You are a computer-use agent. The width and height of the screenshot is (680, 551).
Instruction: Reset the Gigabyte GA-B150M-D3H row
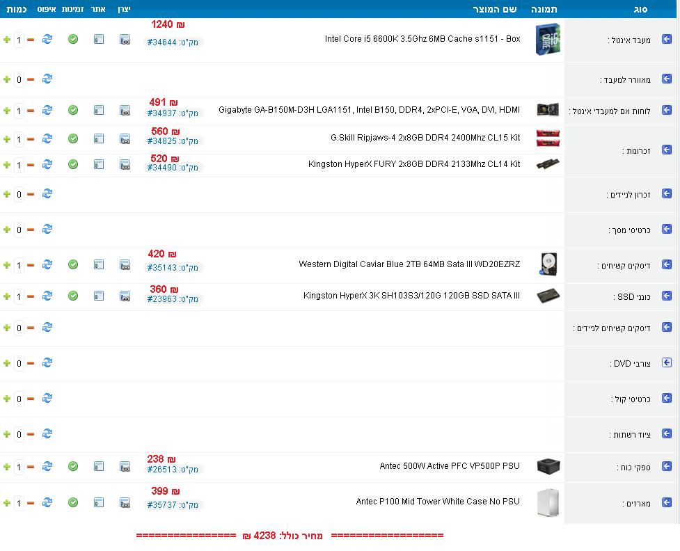pos(47,110)
